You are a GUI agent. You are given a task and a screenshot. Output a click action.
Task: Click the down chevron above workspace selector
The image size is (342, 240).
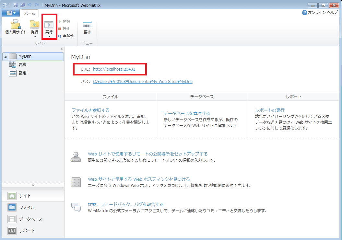[x=33, y=185]
